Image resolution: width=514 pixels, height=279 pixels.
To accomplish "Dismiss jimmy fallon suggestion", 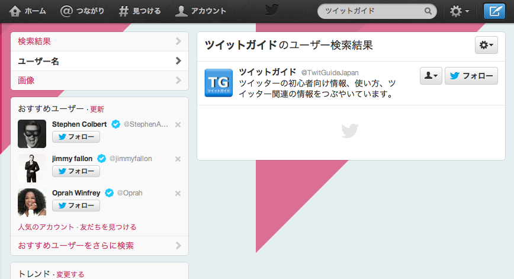I will tap(178, 159).
